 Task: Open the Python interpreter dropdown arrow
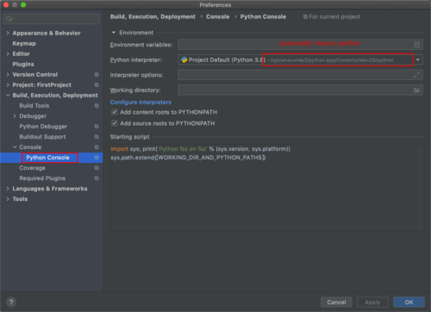click(x=418, y=59)
